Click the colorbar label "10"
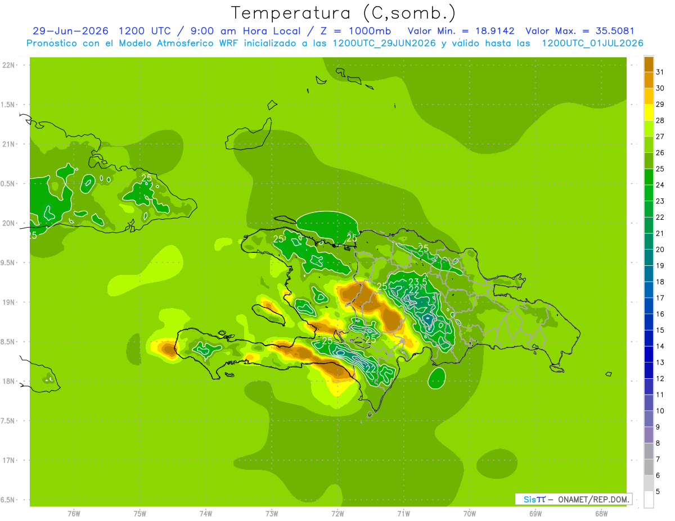The height and width of the screenshot is (521, 675). pos(660,411)
